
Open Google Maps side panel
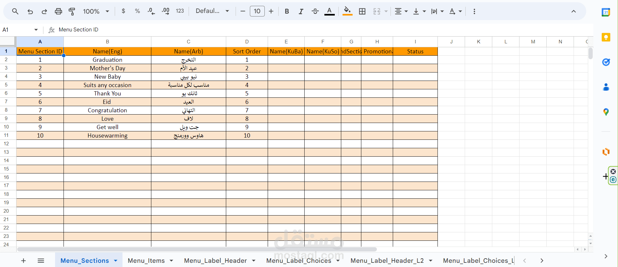[x=606, y=112]
